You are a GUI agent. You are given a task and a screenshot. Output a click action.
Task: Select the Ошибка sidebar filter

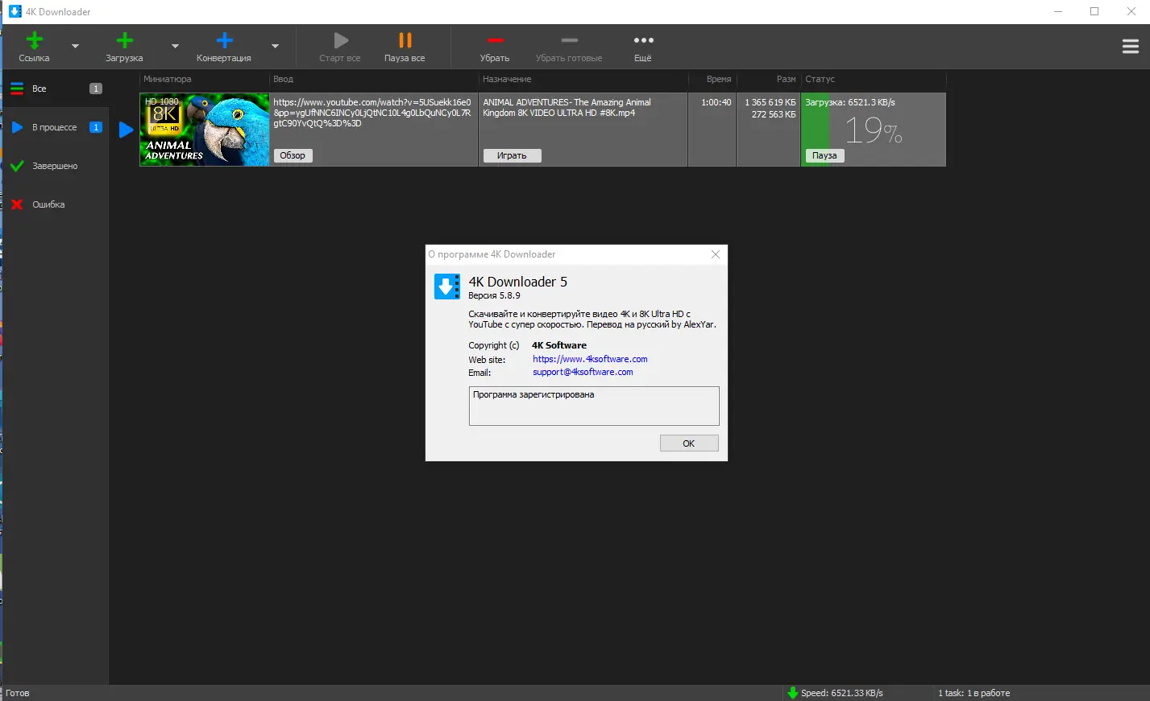(x=55, y=204)
